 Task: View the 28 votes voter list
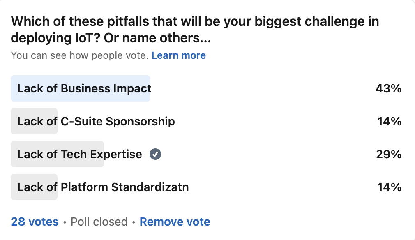tap(35, 222)
